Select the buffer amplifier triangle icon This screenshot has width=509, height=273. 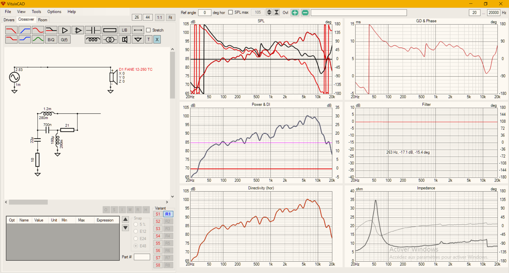click(x=64, y=30)
